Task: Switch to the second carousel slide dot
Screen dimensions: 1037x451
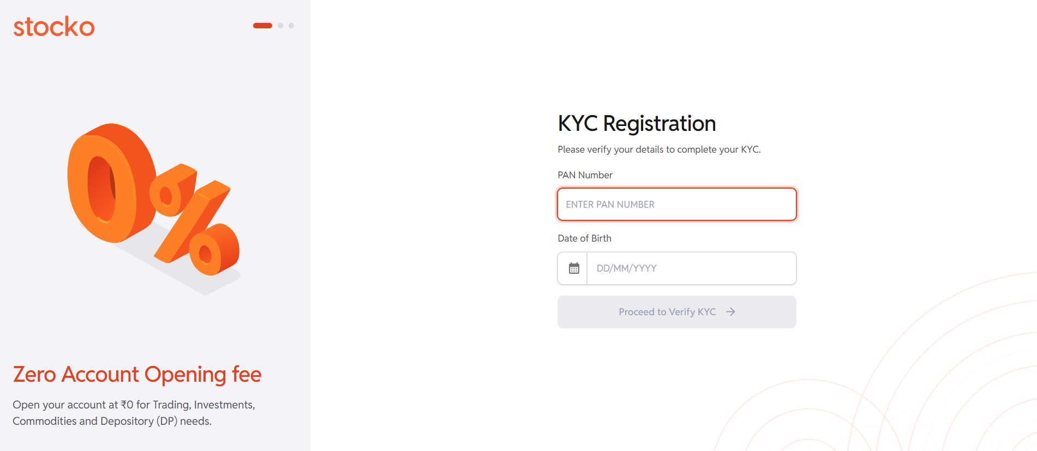Action: [x=280, y=26]
